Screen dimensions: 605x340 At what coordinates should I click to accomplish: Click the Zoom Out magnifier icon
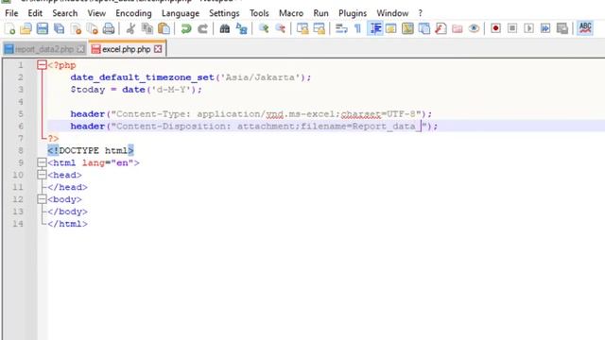tap(281, 28)
